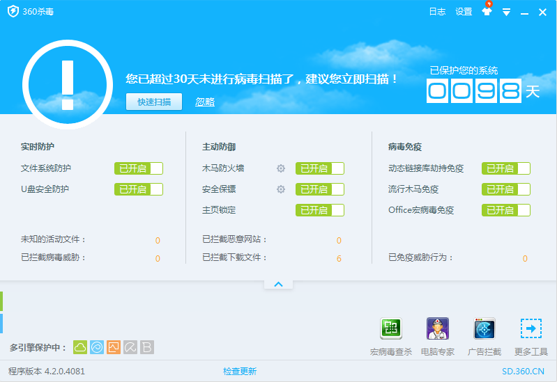557x382 pixels.
Task: Click the green cloud engine icon
Action: pyautogui.click(x=80, y=347)
